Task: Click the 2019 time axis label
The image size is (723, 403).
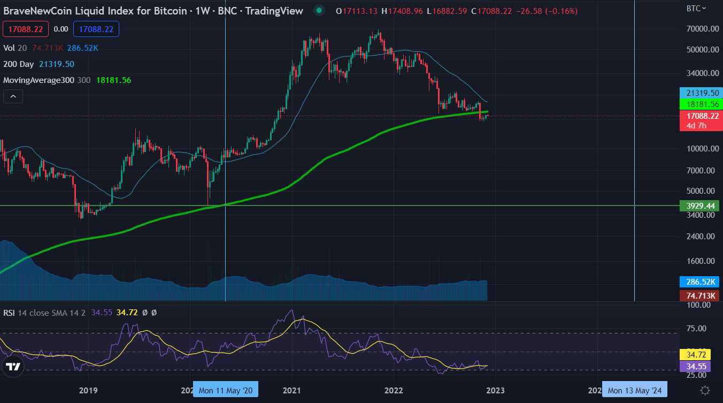Action: point(88,390)
